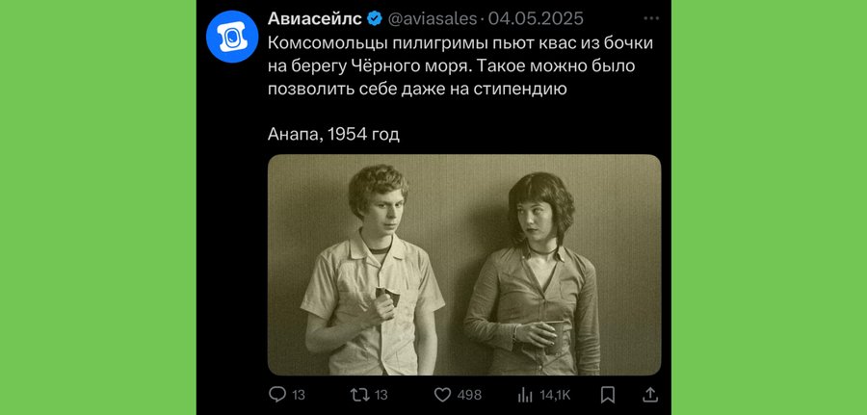Screen dimensions: 867x415
Task: Open view analytics bar chart icon
Action: [525, 395]
